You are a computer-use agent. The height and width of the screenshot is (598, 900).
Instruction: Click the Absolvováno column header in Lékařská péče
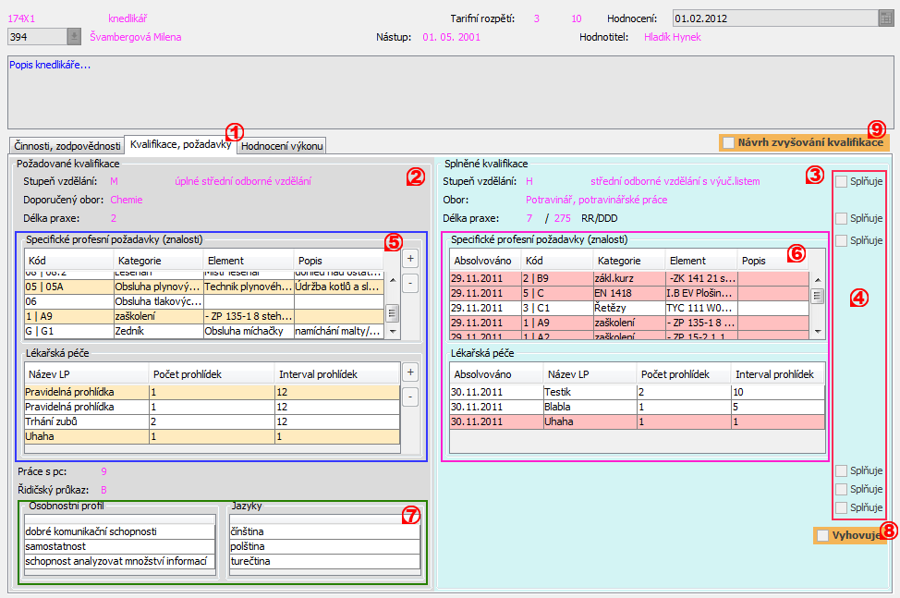click(484, 374)
